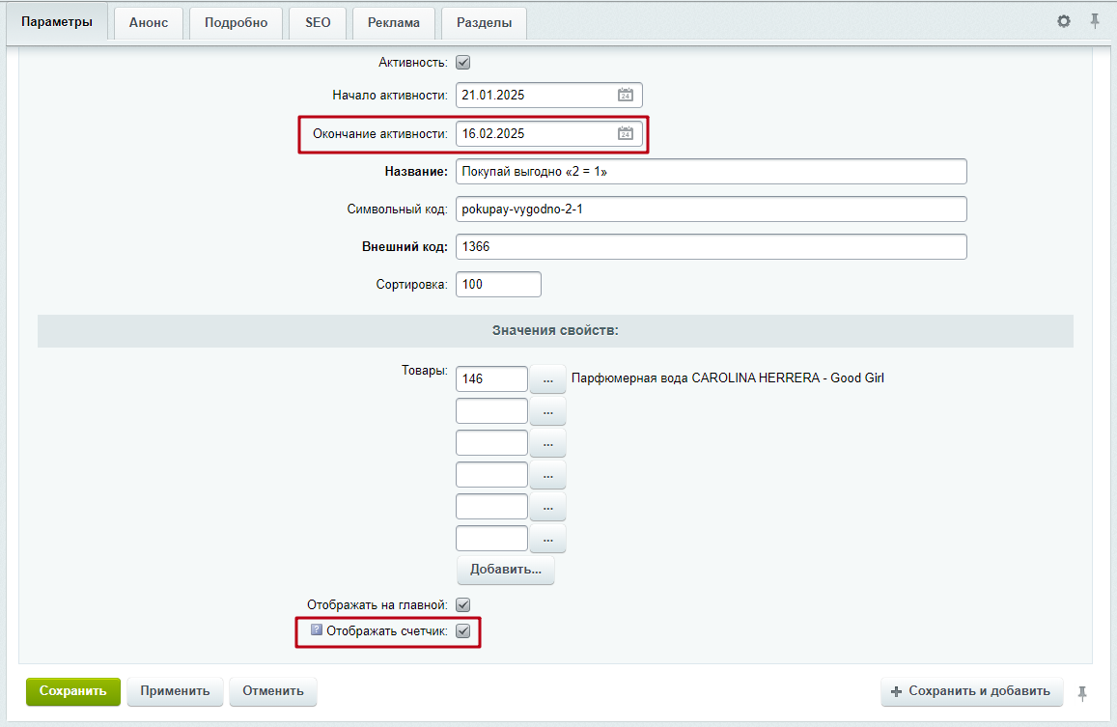The width and height of the screenshot is (1117, 727).
Task: Click the Значения свойств section header
Action: coord(556,331)
